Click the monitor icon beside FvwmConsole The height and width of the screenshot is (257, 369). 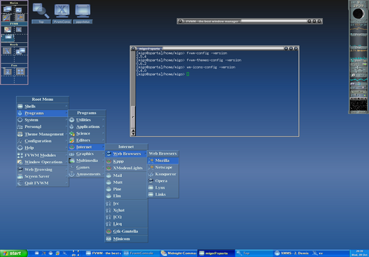coord(82,11)
